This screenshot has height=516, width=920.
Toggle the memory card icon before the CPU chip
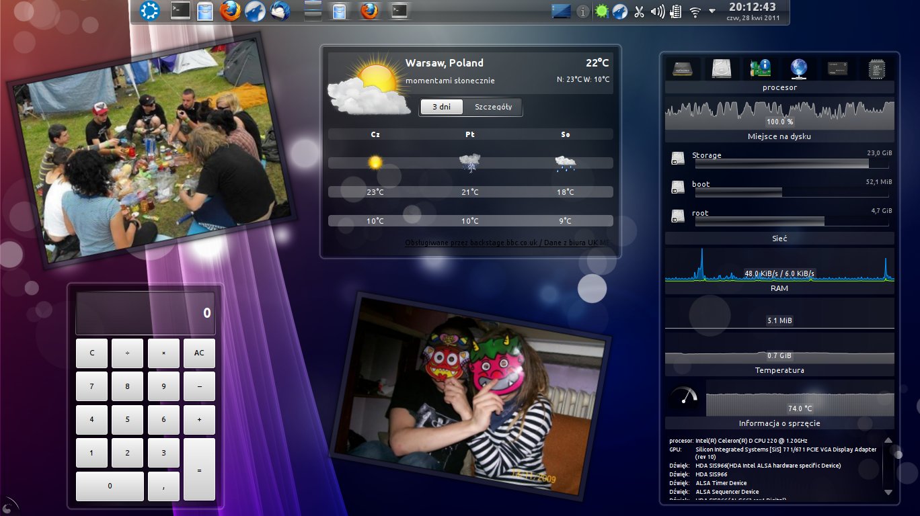coord(837,69)
